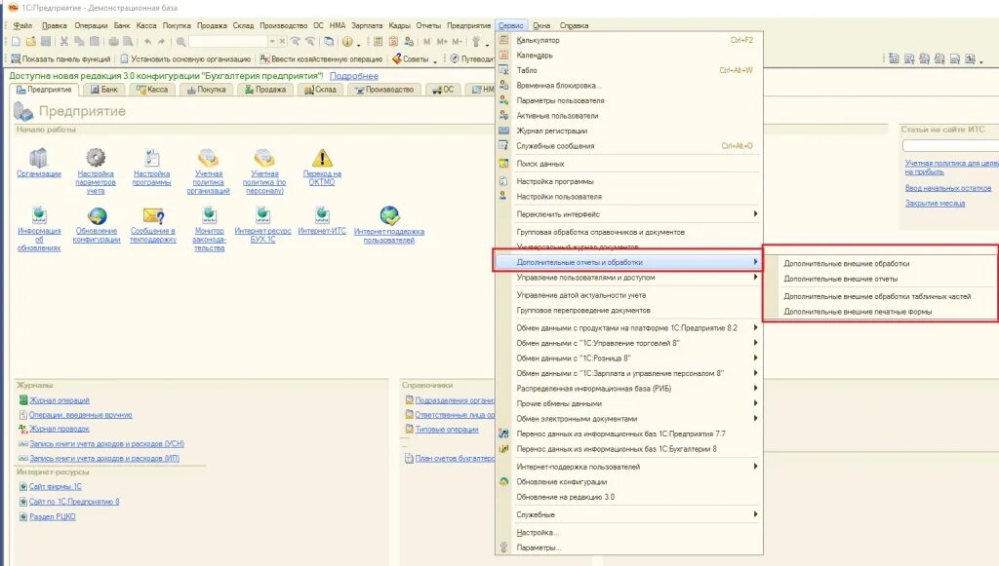
Task: Click the Print toolbar icon
Action: click(113, 41)
